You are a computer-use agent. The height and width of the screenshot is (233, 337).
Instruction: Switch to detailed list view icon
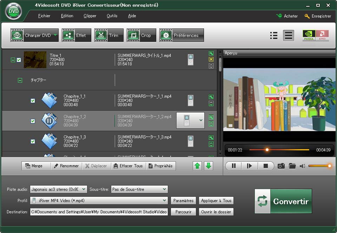(274, 35)
